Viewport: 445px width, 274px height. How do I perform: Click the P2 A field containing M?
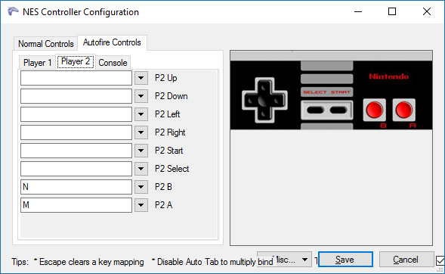coord(76,205)
